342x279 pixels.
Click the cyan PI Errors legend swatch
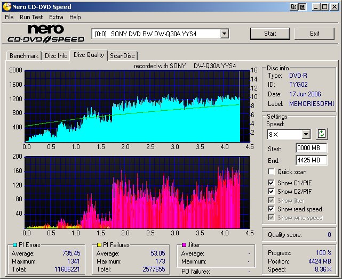point(15,245)
